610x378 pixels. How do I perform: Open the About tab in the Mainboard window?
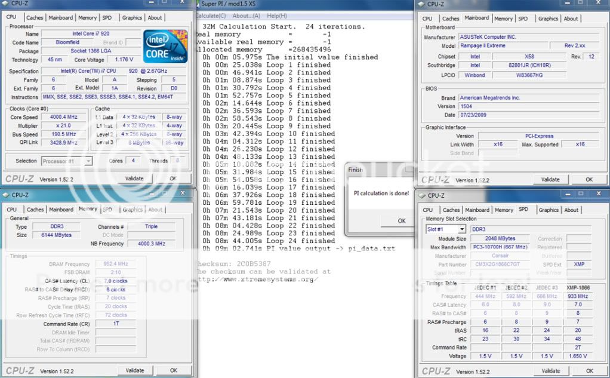pyautogui.click(x=571, y=19)
